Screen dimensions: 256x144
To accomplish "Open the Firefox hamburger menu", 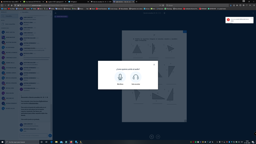I will click(x=254, y=5).
